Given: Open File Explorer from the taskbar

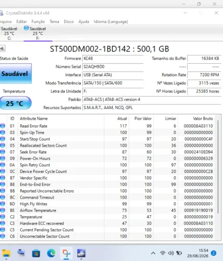Looking at the screenshot, I should [6, 254].
